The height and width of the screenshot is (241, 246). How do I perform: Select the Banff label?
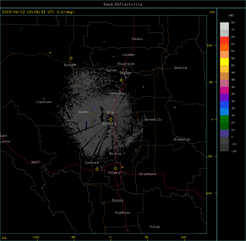(x=35, y=162)
